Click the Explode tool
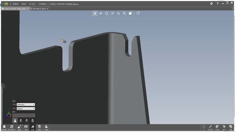 19,128
